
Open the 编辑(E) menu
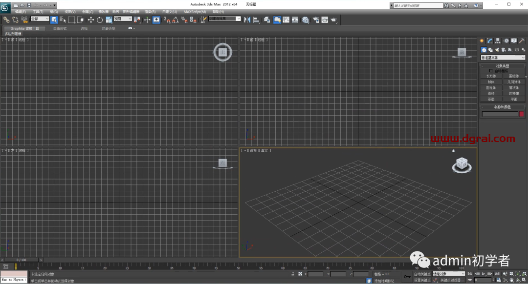pyautogui.click(x=20, y=12)
